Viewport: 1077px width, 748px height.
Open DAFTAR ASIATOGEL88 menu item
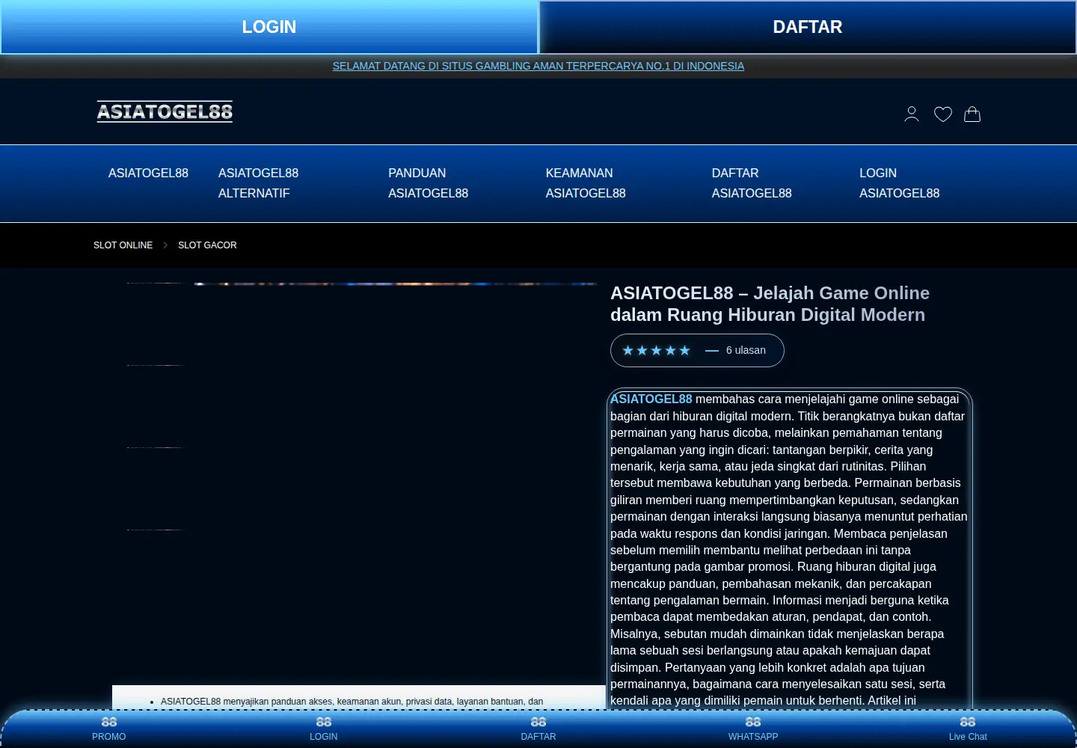tap(752, 183)
